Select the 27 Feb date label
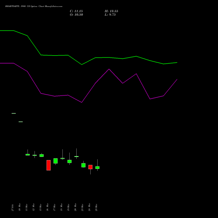 coord(13,208)
